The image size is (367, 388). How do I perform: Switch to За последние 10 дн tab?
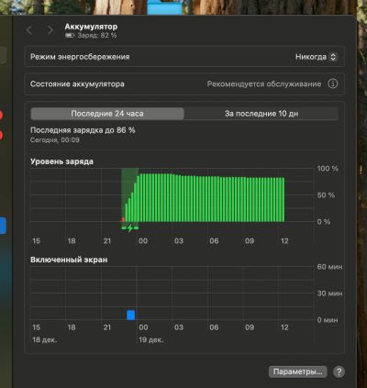[x=261, y=114]
